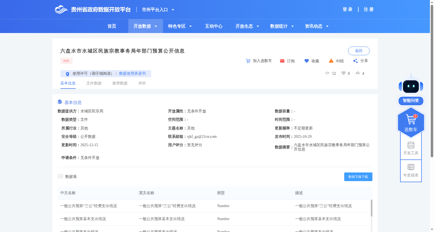
Task: Switch to the 推荐数据 tab
Action: 120,83
